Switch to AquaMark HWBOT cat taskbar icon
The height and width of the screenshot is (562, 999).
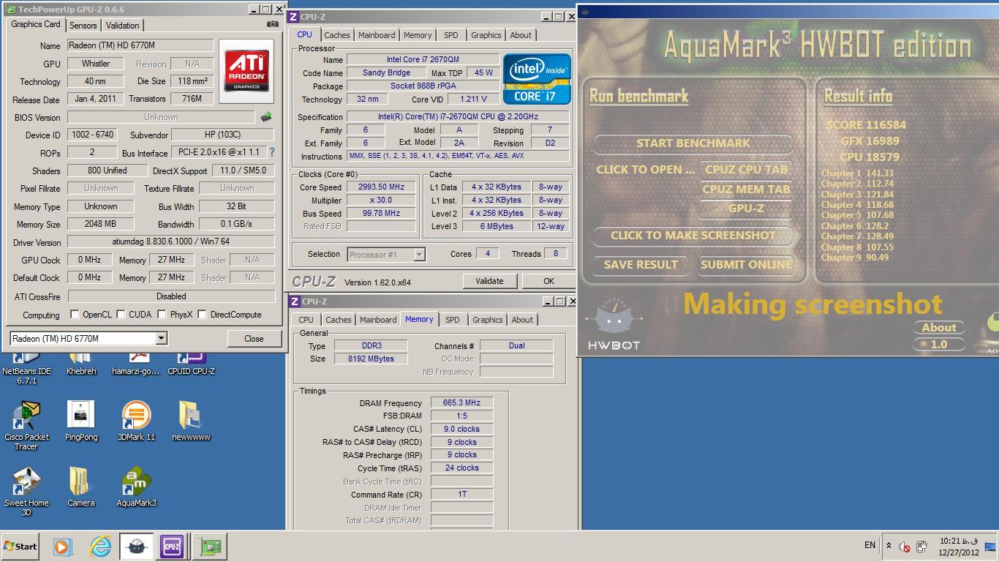pyautogui.click(x=135, y=546)
